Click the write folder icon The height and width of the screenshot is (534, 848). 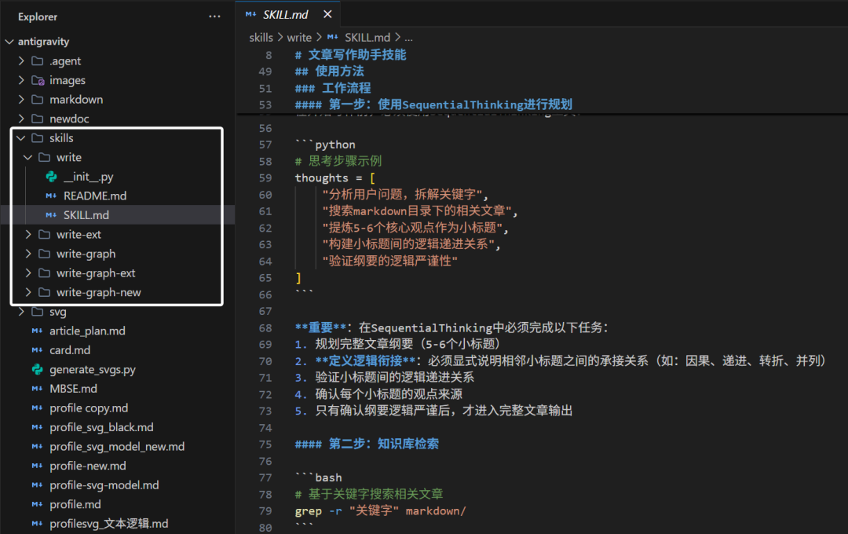point(44,157)
